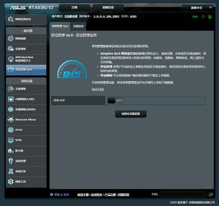This screenshot has width=219, height=206.
Task: Click the QoS gauge sidebar icon
Action: coord(11,69)
